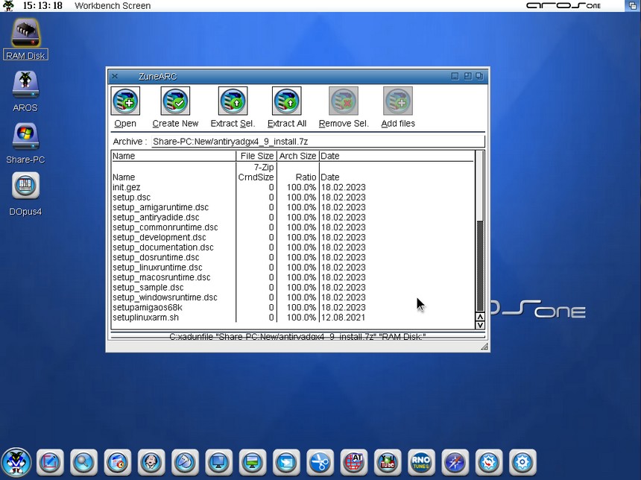This screenshot has height=480, width=641.
Task: Click the Remove Sel. icon
Action: tap(344, 101)
